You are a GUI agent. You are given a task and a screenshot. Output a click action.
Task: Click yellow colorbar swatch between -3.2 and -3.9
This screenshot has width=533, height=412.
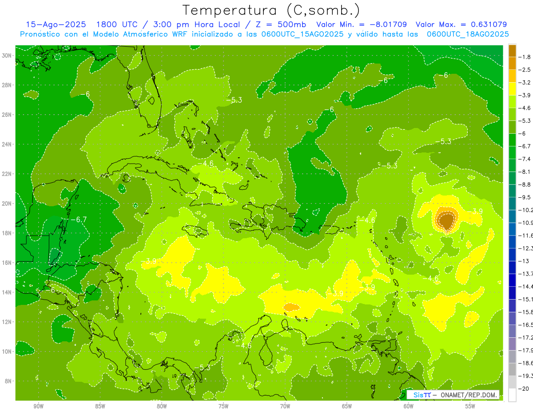[x=512, y=88]
